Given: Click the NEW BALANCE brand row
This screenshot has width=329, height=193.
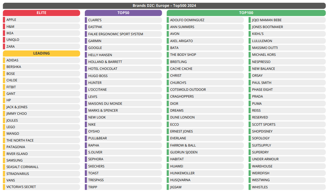Looking at the screenshot, I should (287, 69).
